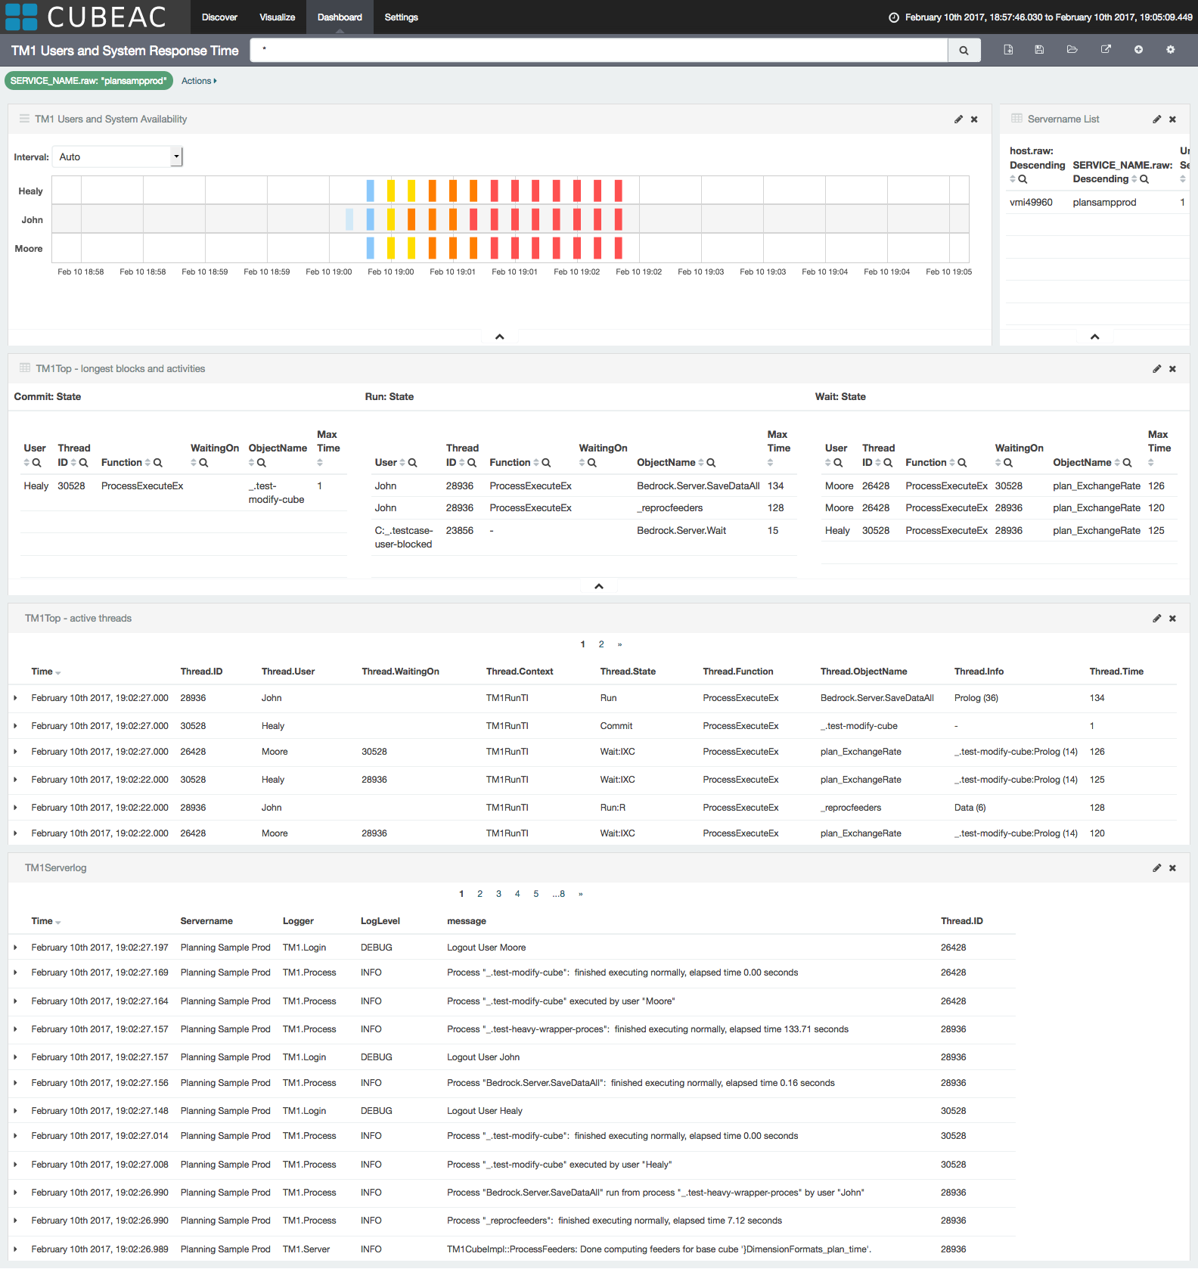Click the clock icon beside the time range
Viewport: 1198px width, 1269px height.
(894, 17)
